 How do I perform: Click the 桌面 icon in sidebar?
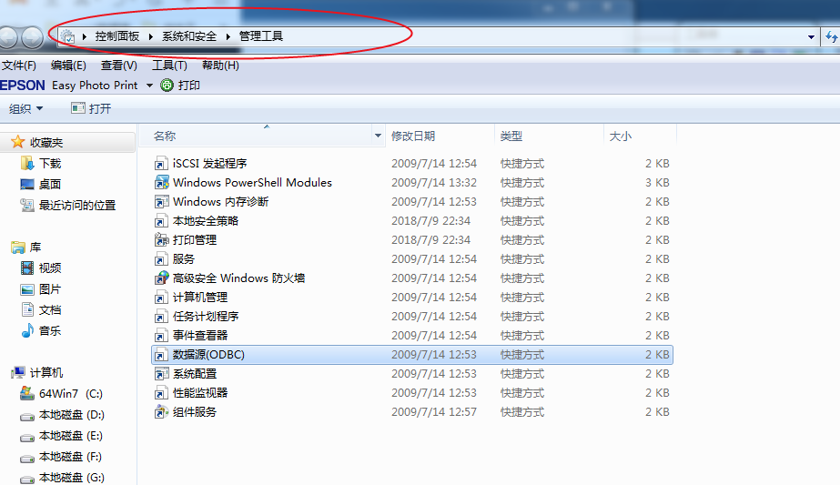pyautogui.click(x=26, y=185)
